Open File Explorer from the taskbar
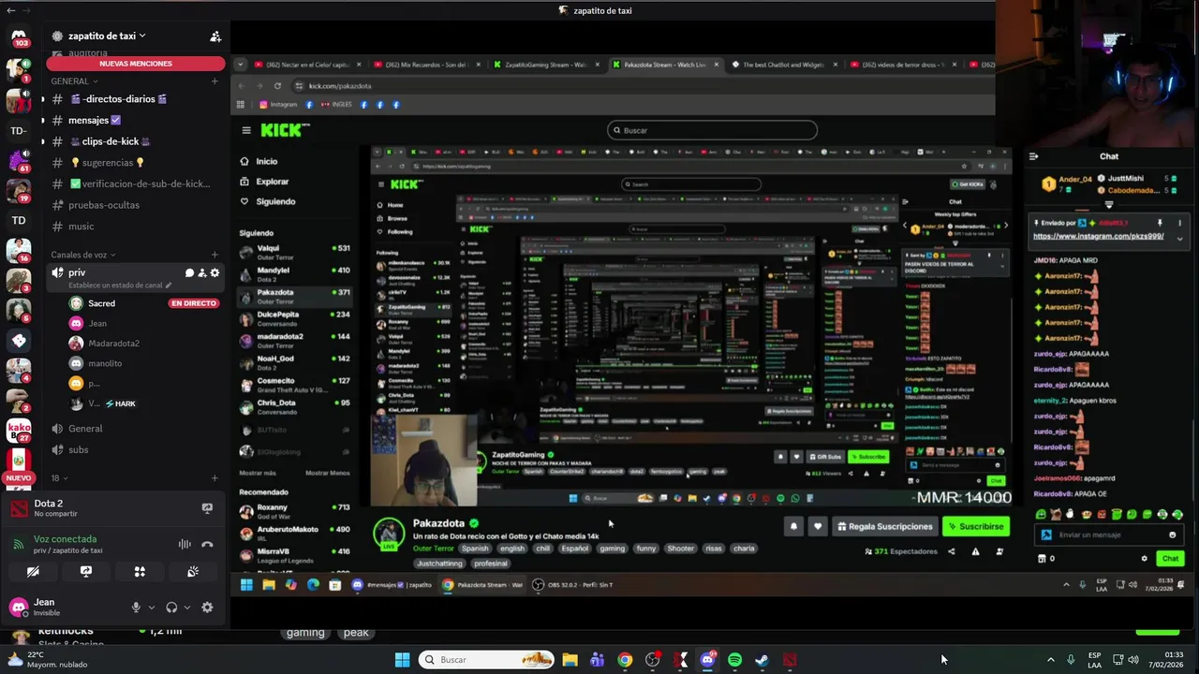Screen dimensions: 1199x674 pos(570,660)
